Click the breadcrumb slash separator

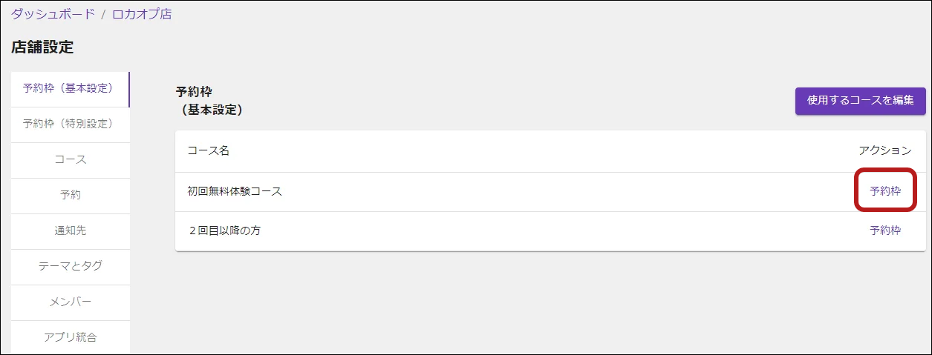[x=104, y=13]
